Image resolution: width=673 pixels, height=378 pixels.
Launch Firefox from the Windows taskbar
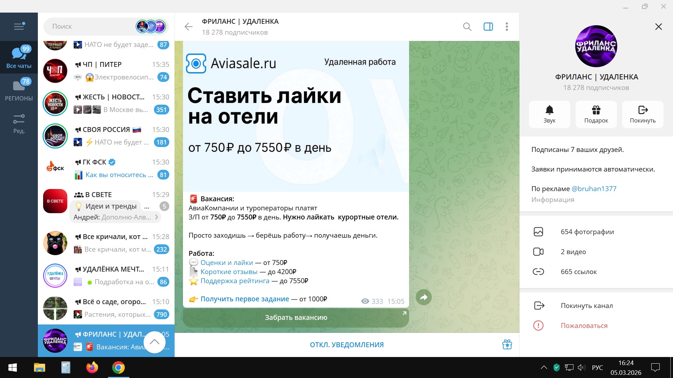tap(92, 367)
